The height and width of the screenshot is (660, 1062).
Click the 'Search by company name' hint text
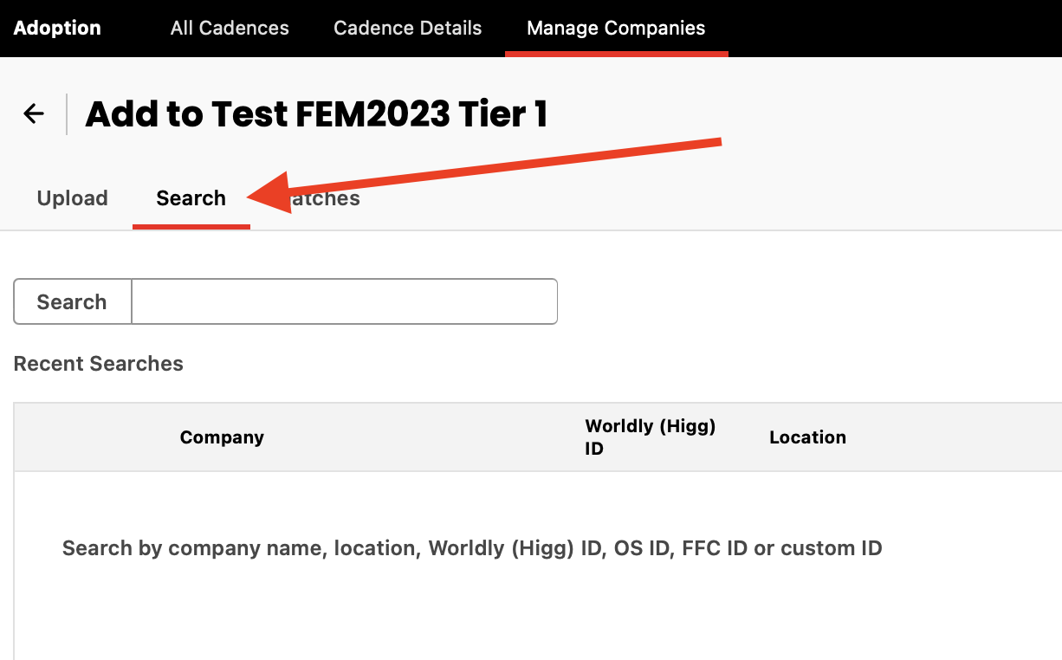click(472, 548)
